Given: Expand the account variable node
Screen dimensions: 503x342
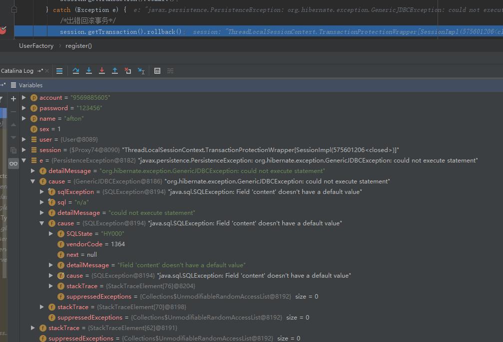Looking at the screenshot, I should [x=24, y=97].
